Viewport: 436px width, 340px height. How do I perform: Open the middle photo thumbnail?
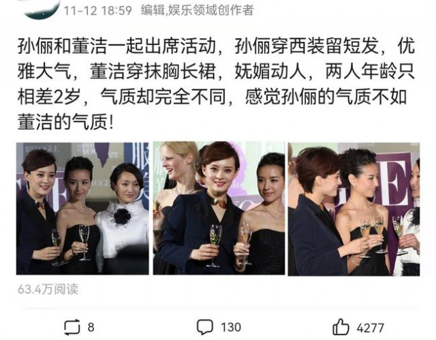point(219,208)
